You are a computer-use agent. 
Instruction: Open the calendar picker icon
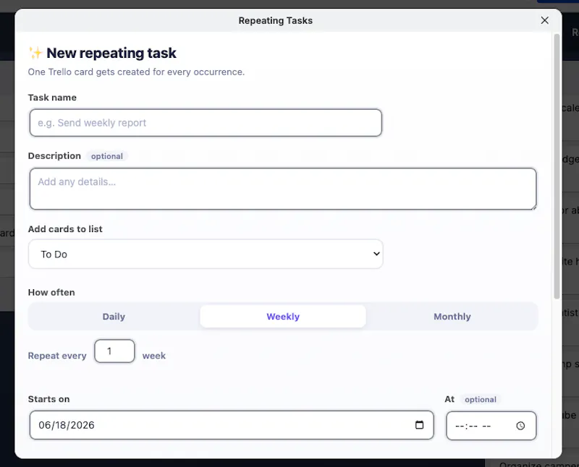(419, 425)
